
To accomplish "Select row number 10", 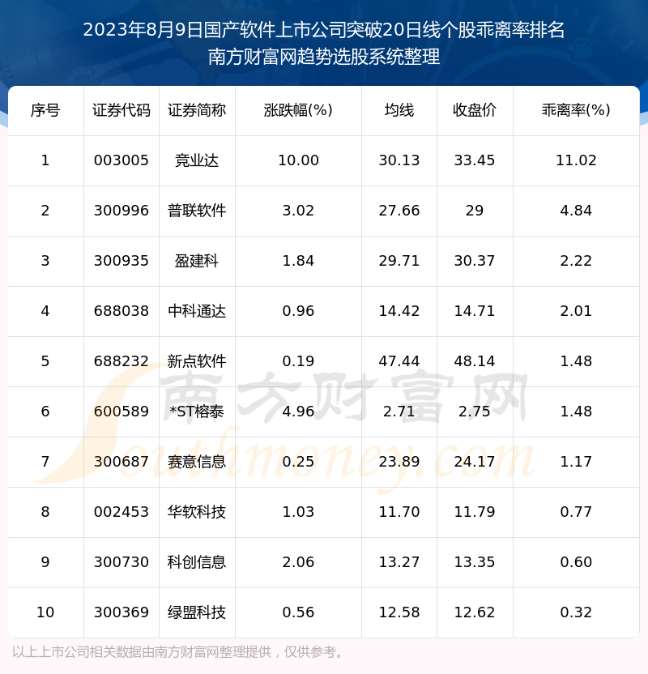I will [45, 613].
